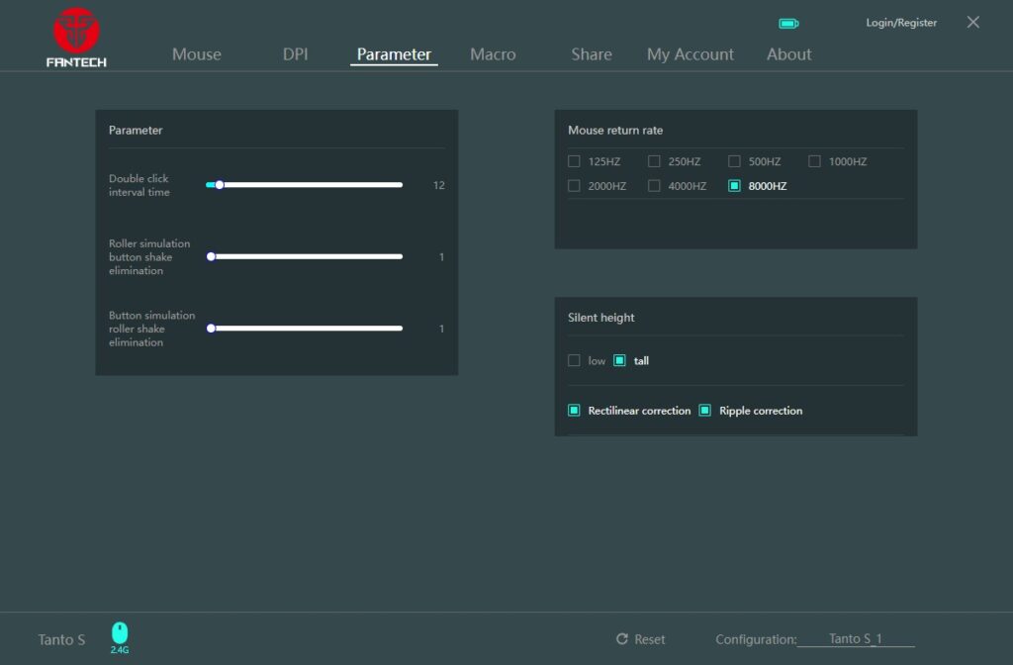Open the Share tab
The image size is (1013, 665).
coord(592,54)
